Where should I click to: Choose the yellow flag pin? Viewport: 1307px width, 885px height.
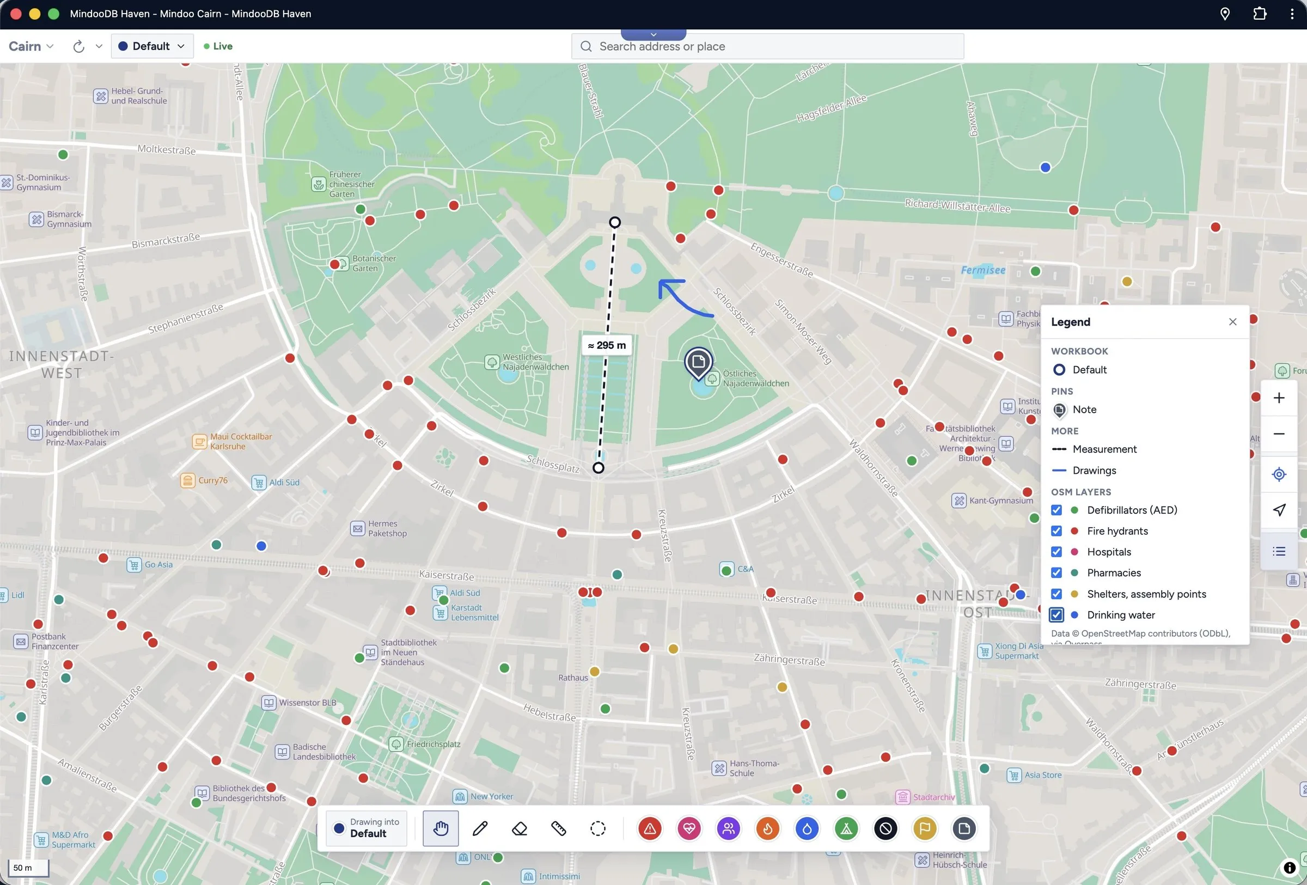click(x=925, y=828)
